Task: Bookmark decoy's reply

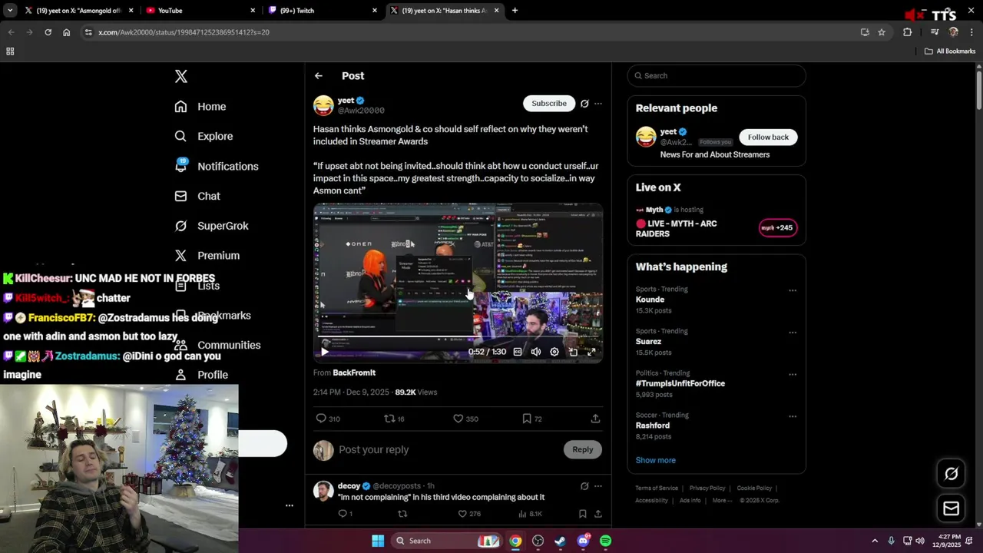Action: [582, 514]
